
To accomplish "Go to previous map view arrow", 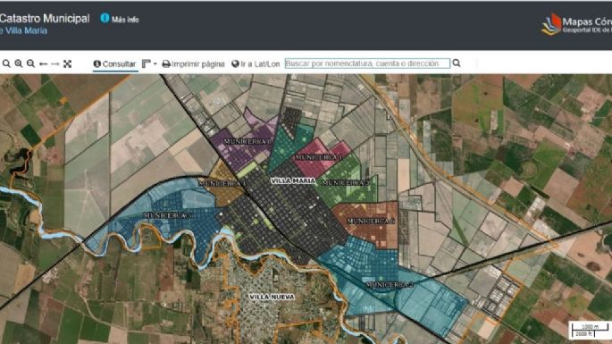I will [x=43, y=63].
